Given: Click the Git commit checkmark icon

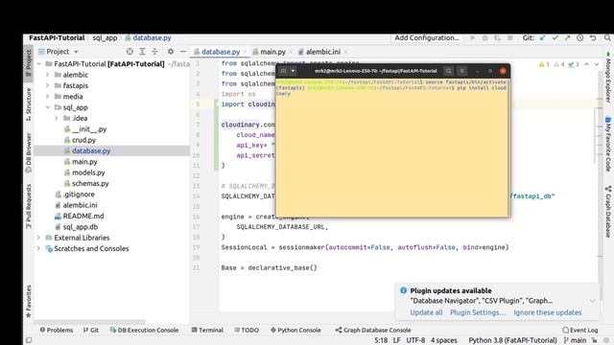Looking at the screenshot, I should (x=555, y=38).
